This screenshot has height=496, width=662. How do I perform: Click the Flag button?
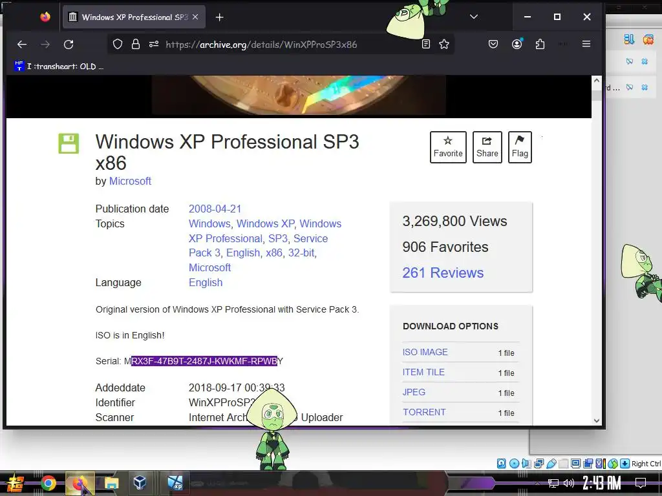[x=520, y=147]
